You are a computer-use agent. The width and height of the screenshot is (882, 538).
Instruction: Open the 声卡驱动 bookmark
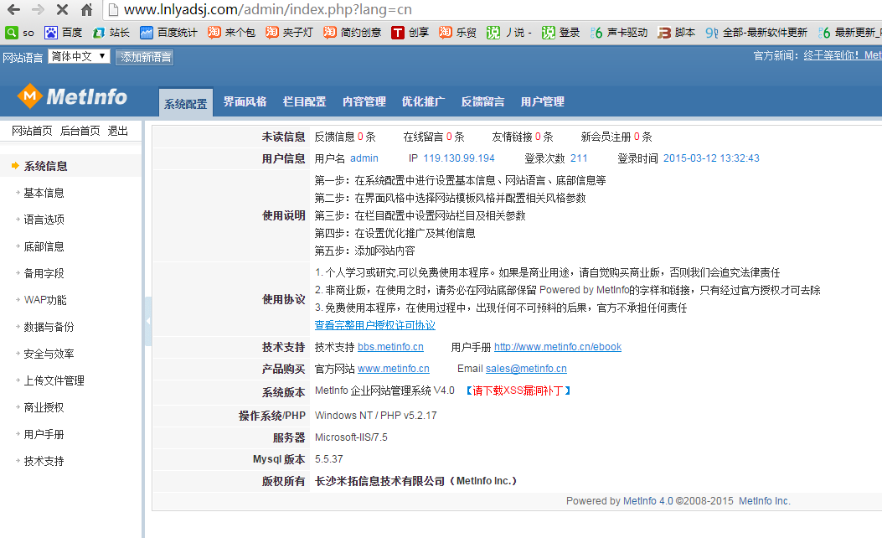(x=619, y=33)
